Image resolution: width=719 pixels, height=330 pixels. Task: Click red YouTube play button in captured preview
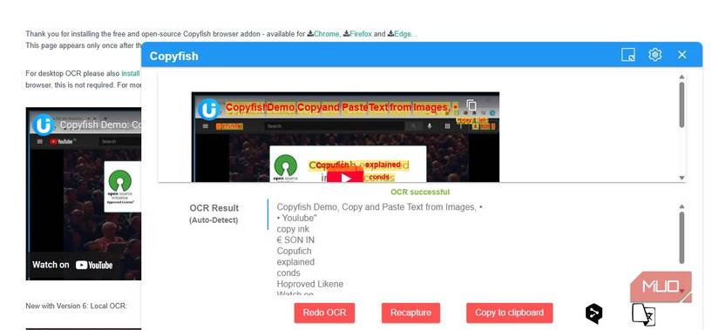coord(345,177)
